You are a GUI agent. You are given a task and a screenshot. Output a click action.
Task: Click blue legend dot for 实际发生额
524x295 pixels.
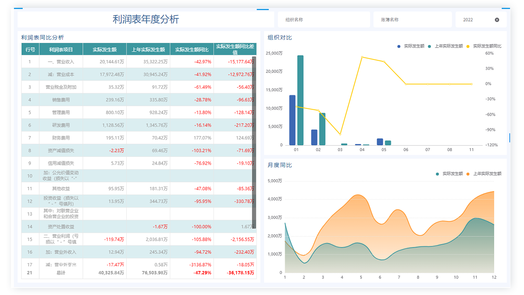[399, 46]
